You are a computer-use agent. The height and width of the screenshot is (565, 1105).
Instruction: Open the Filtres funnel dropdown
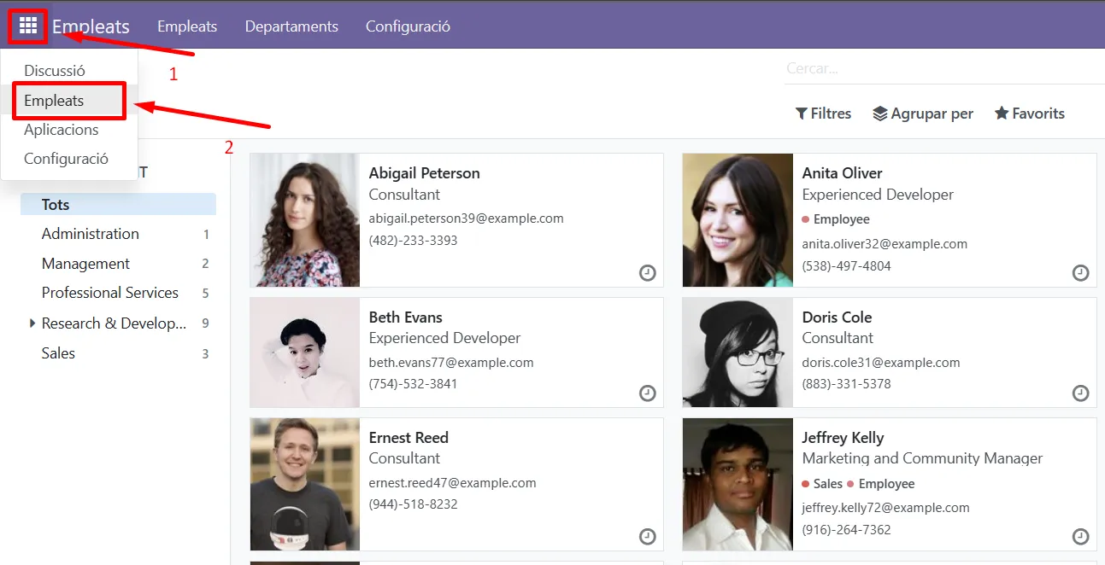pyautogui.click(x=823, y=114)
